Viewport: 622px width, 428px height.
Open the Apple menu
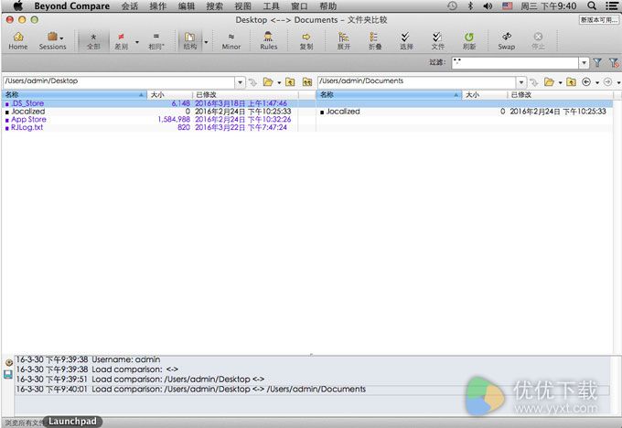[18, 5]
